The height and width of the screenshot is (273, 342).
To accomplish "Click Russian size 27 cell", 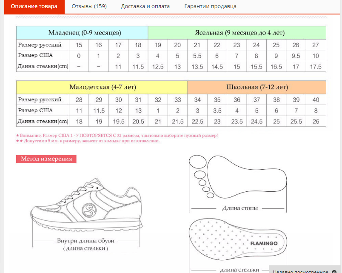I will [x=316, y=45].
